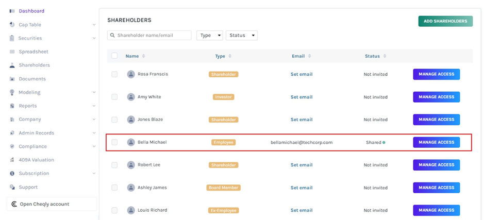Click the Documents folder icon
Viewport: 484px width, 220px height.
(x=12, y=79)
